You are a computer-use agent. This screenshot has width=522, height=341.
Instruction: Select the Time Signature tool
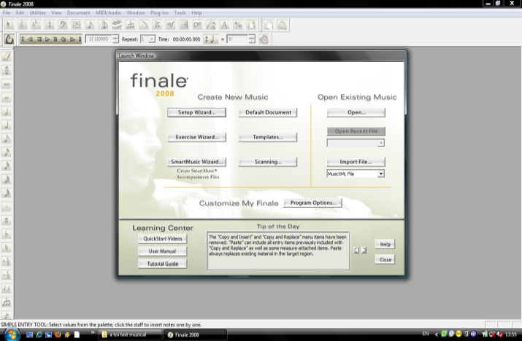point(50,25)
